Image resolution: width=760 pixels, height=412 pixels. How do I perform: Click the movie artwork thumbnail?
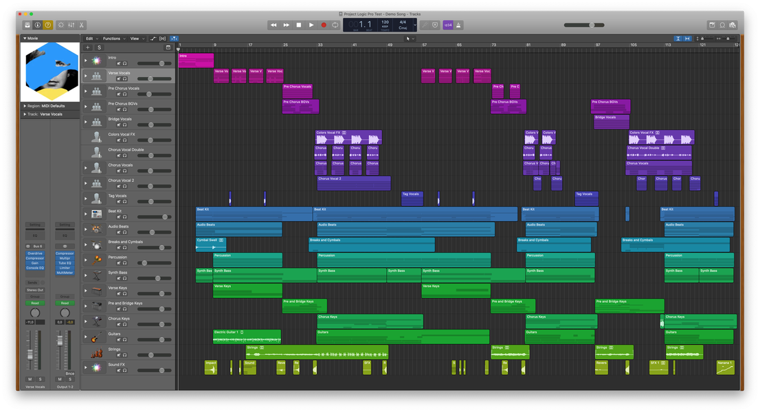[x=50, y=71]
